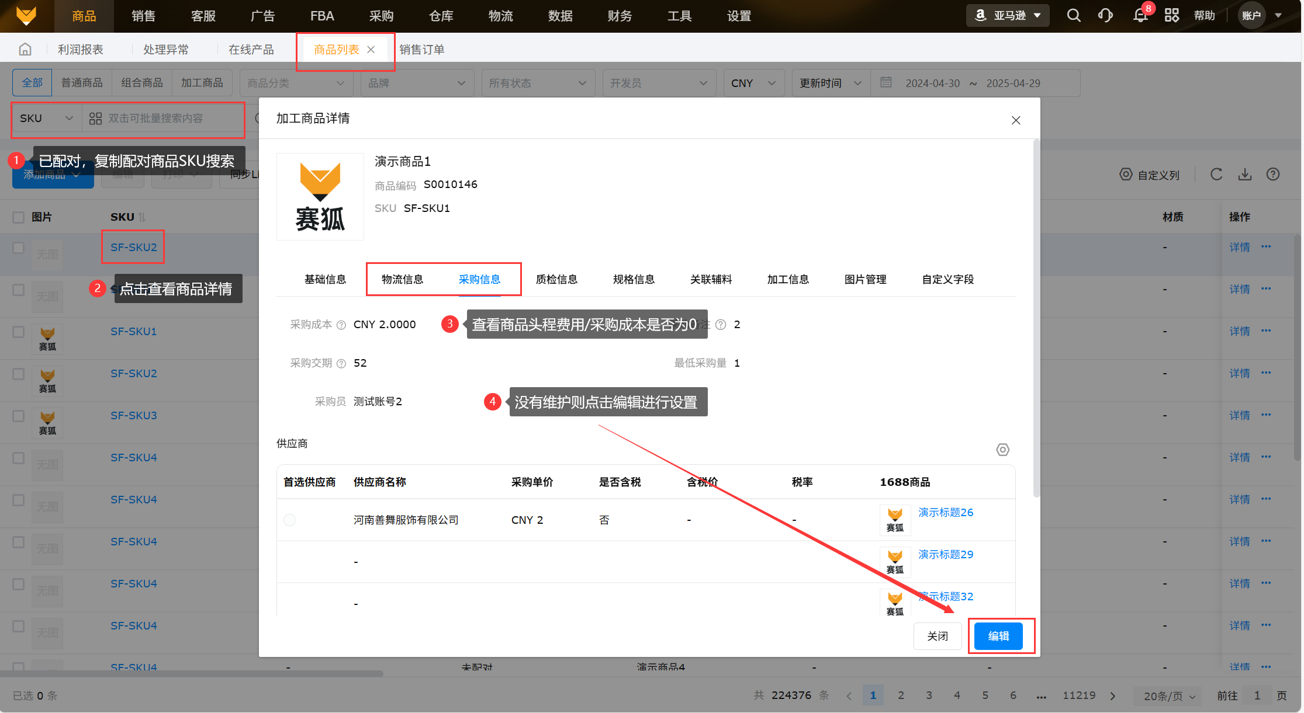
Task: Click the download export icon
Action: coord(1244,174)
